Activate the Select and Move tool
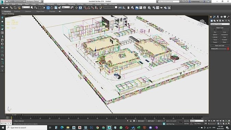This screenshot has width=231, height=130. [48, 8]
